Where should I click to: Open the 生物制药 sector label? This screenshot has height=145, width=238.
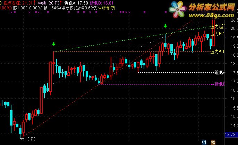click(107, 8)
